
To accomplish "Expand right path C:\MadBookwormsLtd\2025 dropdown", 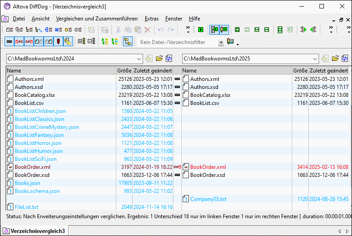I will pos(315,59).
